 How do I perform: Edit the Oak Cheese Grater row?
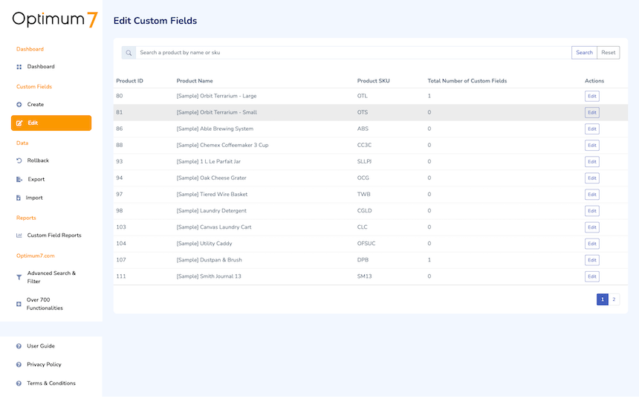(x=591, y=178)
